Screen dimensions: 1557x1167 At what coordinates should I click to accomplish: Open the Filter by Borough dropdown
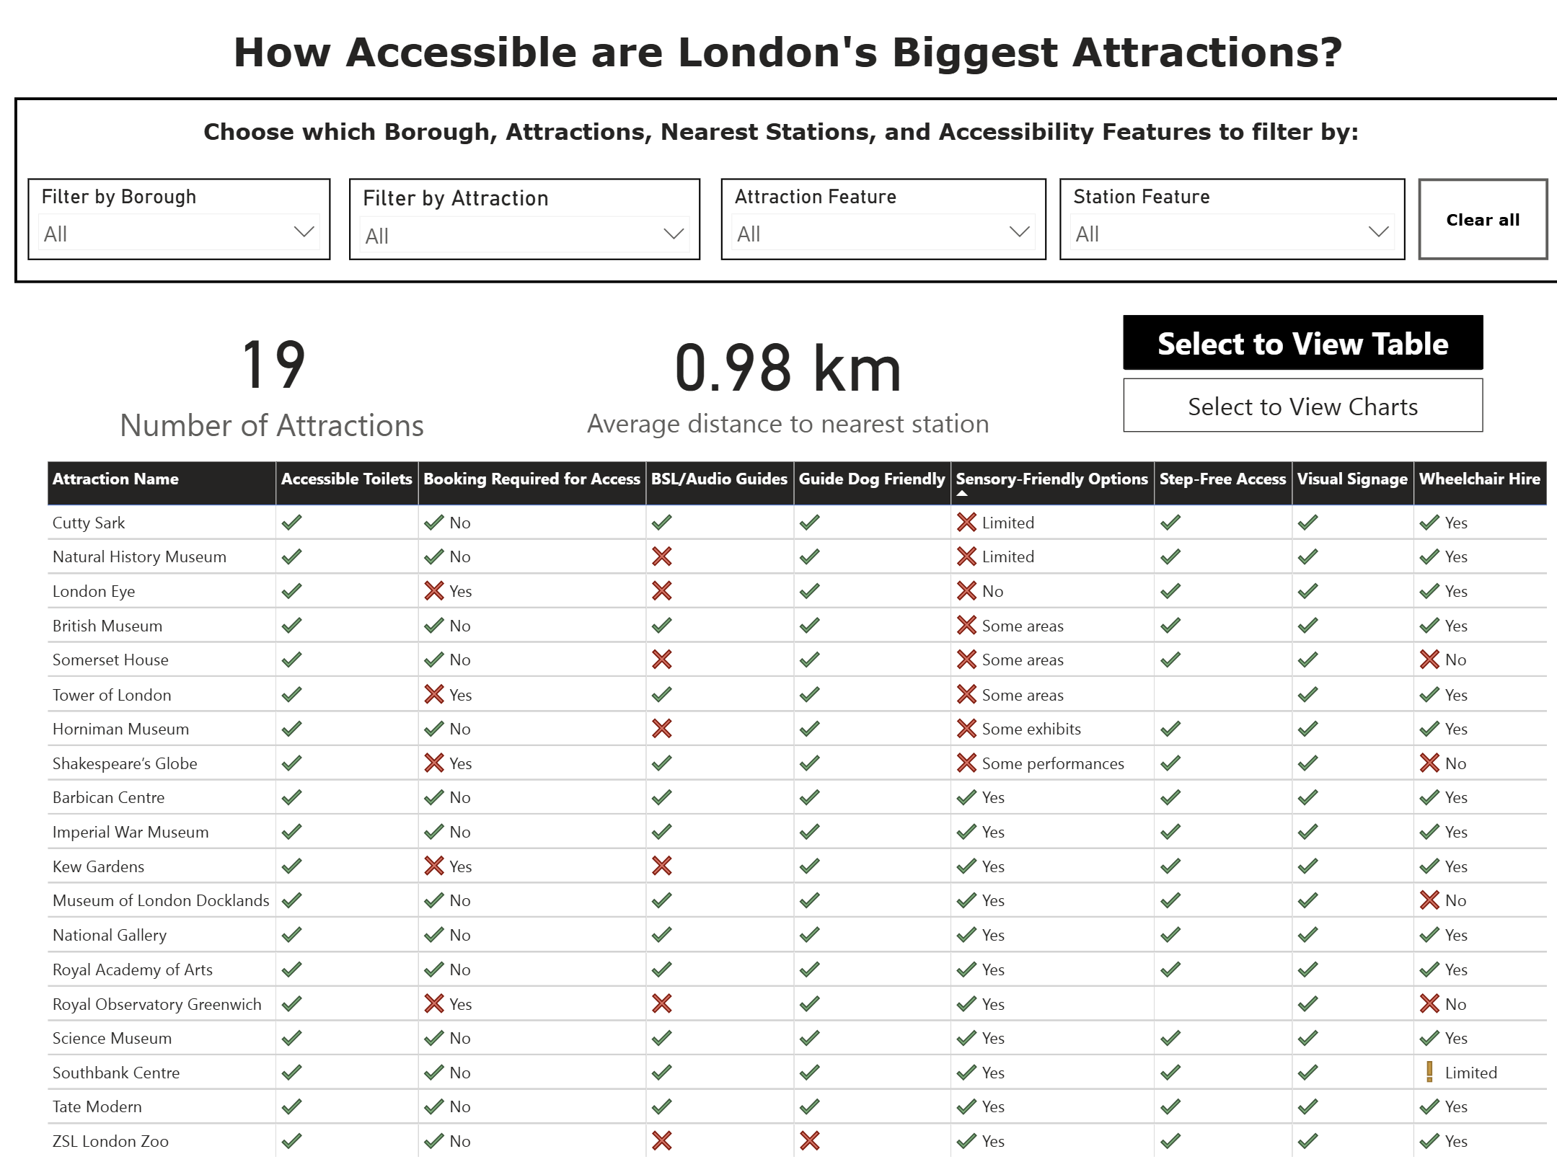[179, 233]
